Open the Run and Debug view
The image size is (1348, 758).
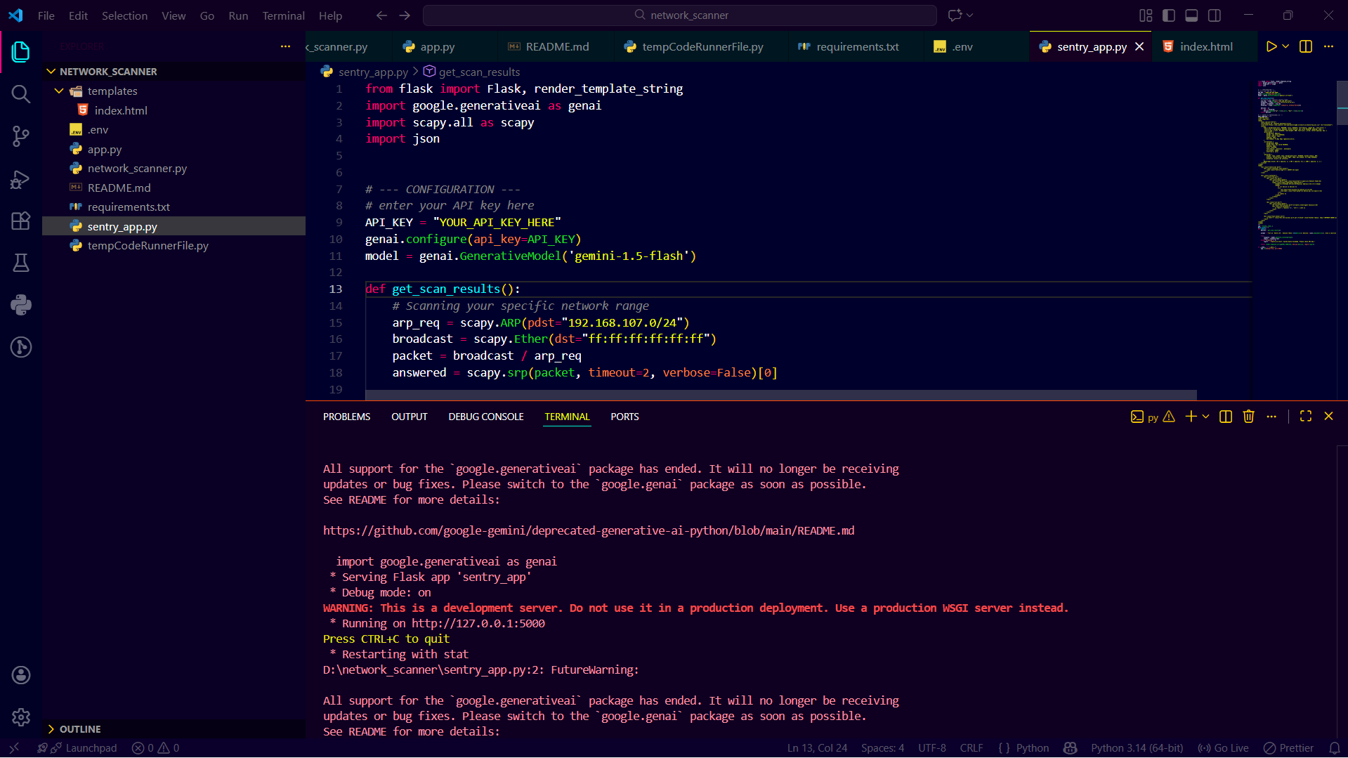pyautogui.click(x=21, y=178)
